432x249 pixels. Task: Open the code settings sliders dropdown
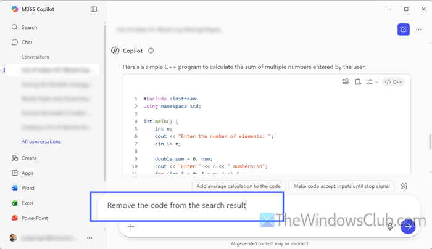point(372,82)
